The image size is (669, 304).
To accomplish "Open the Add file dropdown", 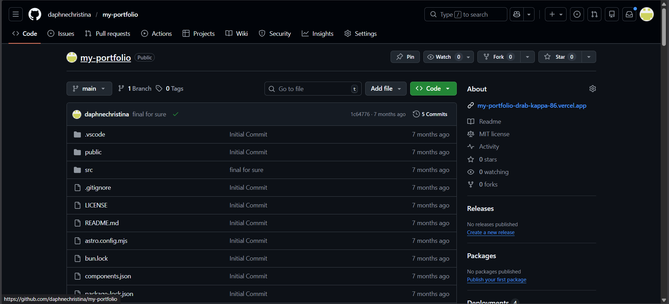I will pos(385,89).
